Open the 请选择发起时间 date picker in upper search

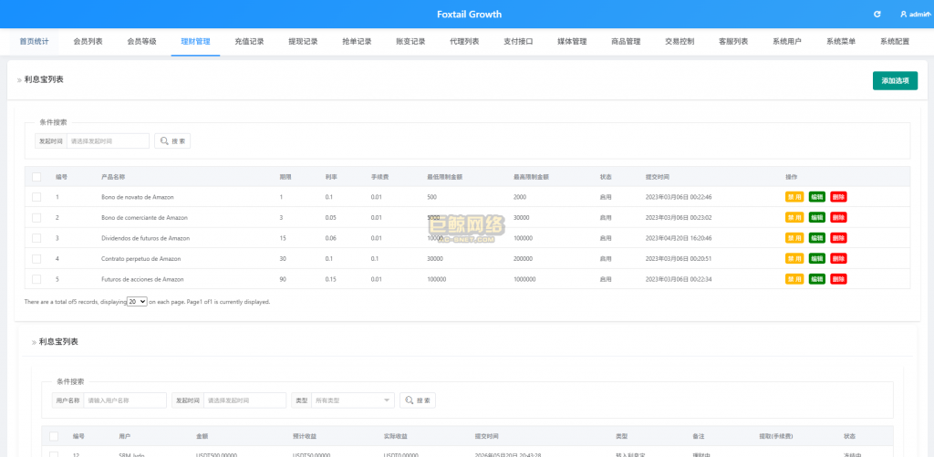pyautogui.click(x=108, y=141)
